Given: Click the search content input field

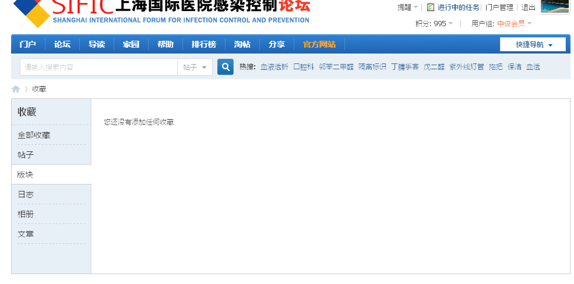Looking at the screenshot, I should (x=98, y=67).
